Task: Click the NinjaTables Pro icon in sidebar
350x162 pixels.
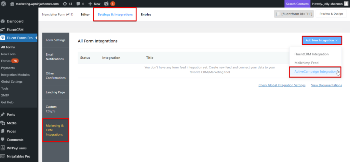Action: [3, 157]
